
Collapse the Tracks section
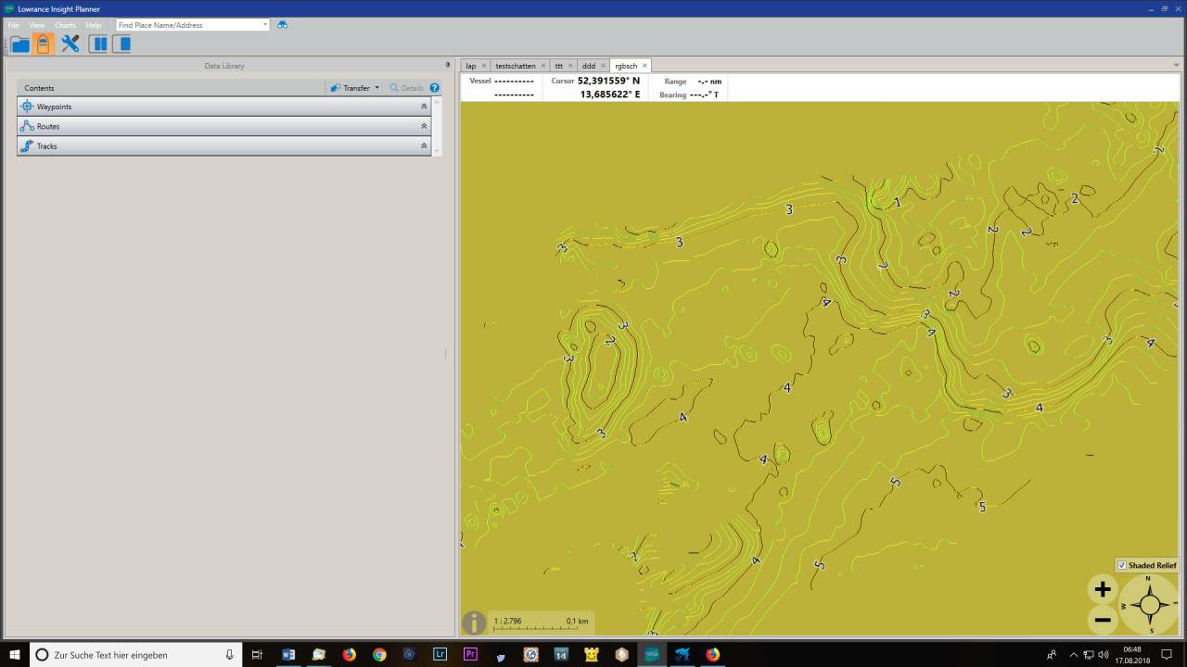[424, 146]
